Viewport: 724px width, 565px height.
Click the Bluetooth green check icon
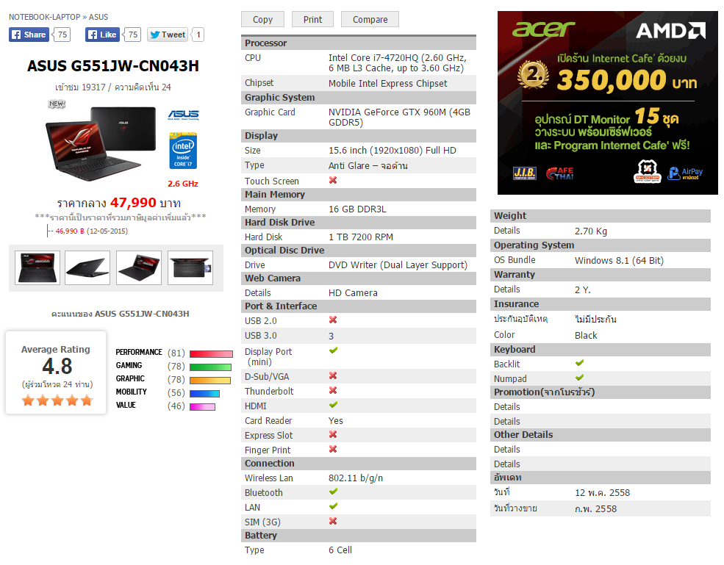pos(334,492)
